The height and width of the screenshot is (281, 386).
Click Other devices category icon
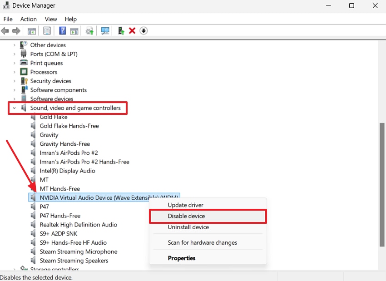coord(24,45)
